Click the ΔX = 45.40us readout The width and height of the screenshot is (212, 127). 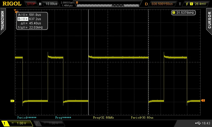pos(31,23)
